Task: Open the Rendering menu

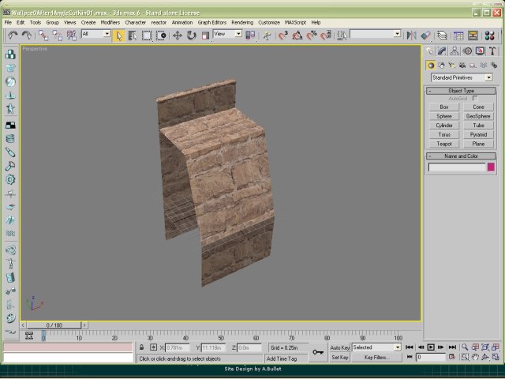Action: (x=242, y=22)
